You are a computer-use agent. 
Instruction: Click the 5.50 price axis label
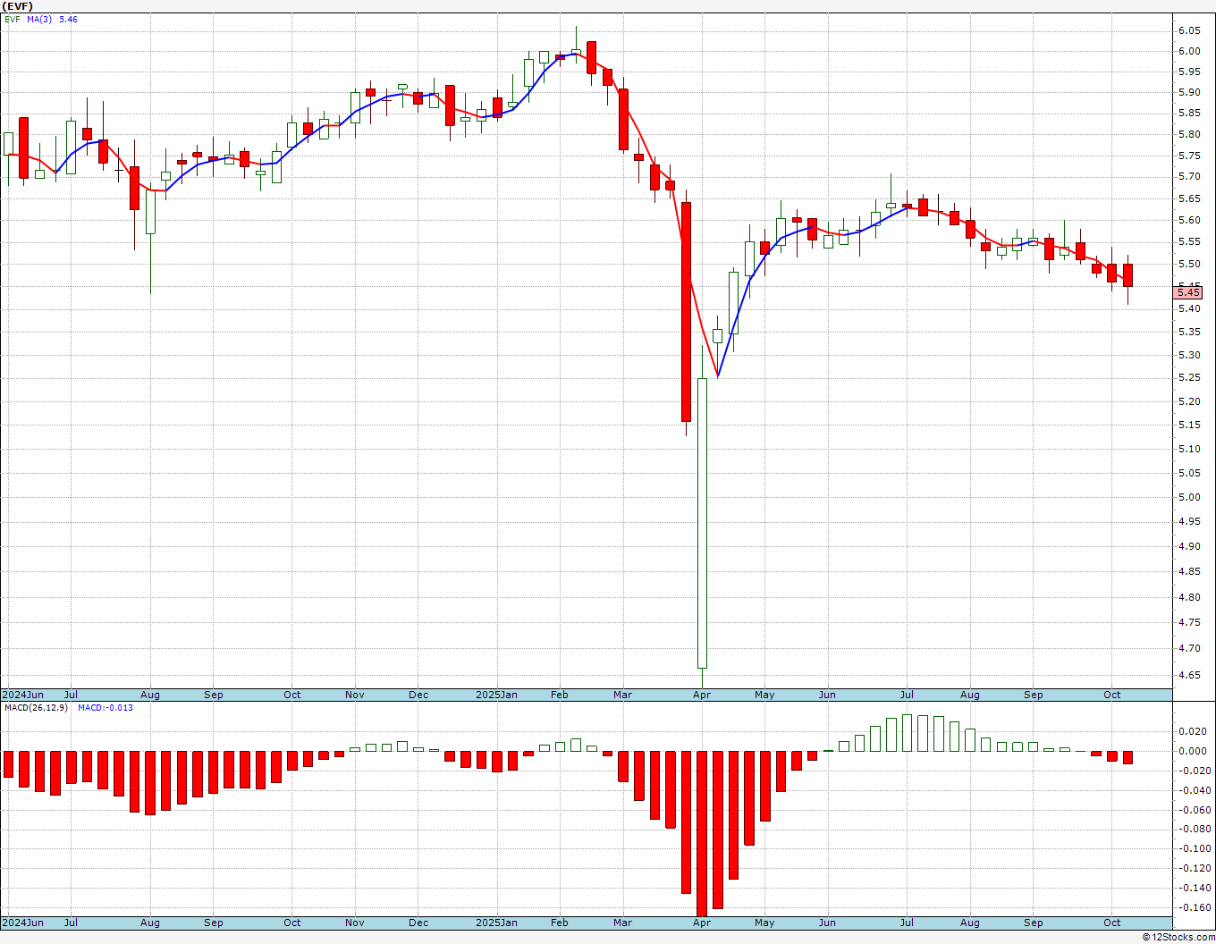(x=1189, y=264)
